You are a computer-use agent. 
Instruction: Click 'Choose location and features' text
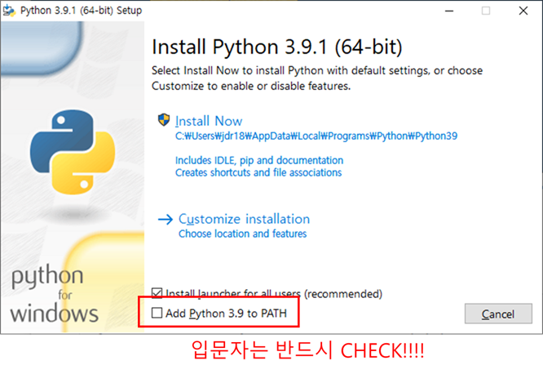tap(242, 234)
